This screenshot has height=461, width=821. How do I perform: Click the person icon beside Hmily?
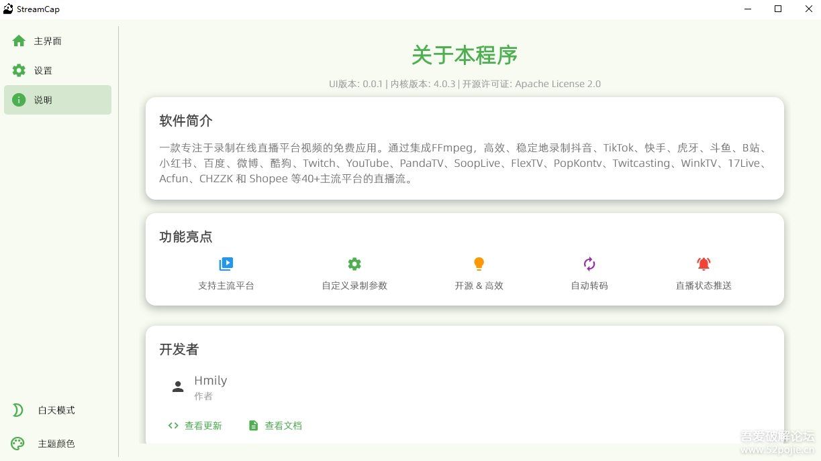pos(178,387)
